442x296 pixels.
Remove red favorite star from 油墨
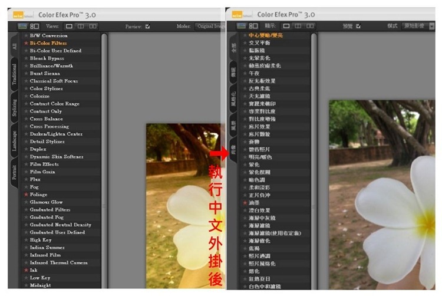click(245, 203)
